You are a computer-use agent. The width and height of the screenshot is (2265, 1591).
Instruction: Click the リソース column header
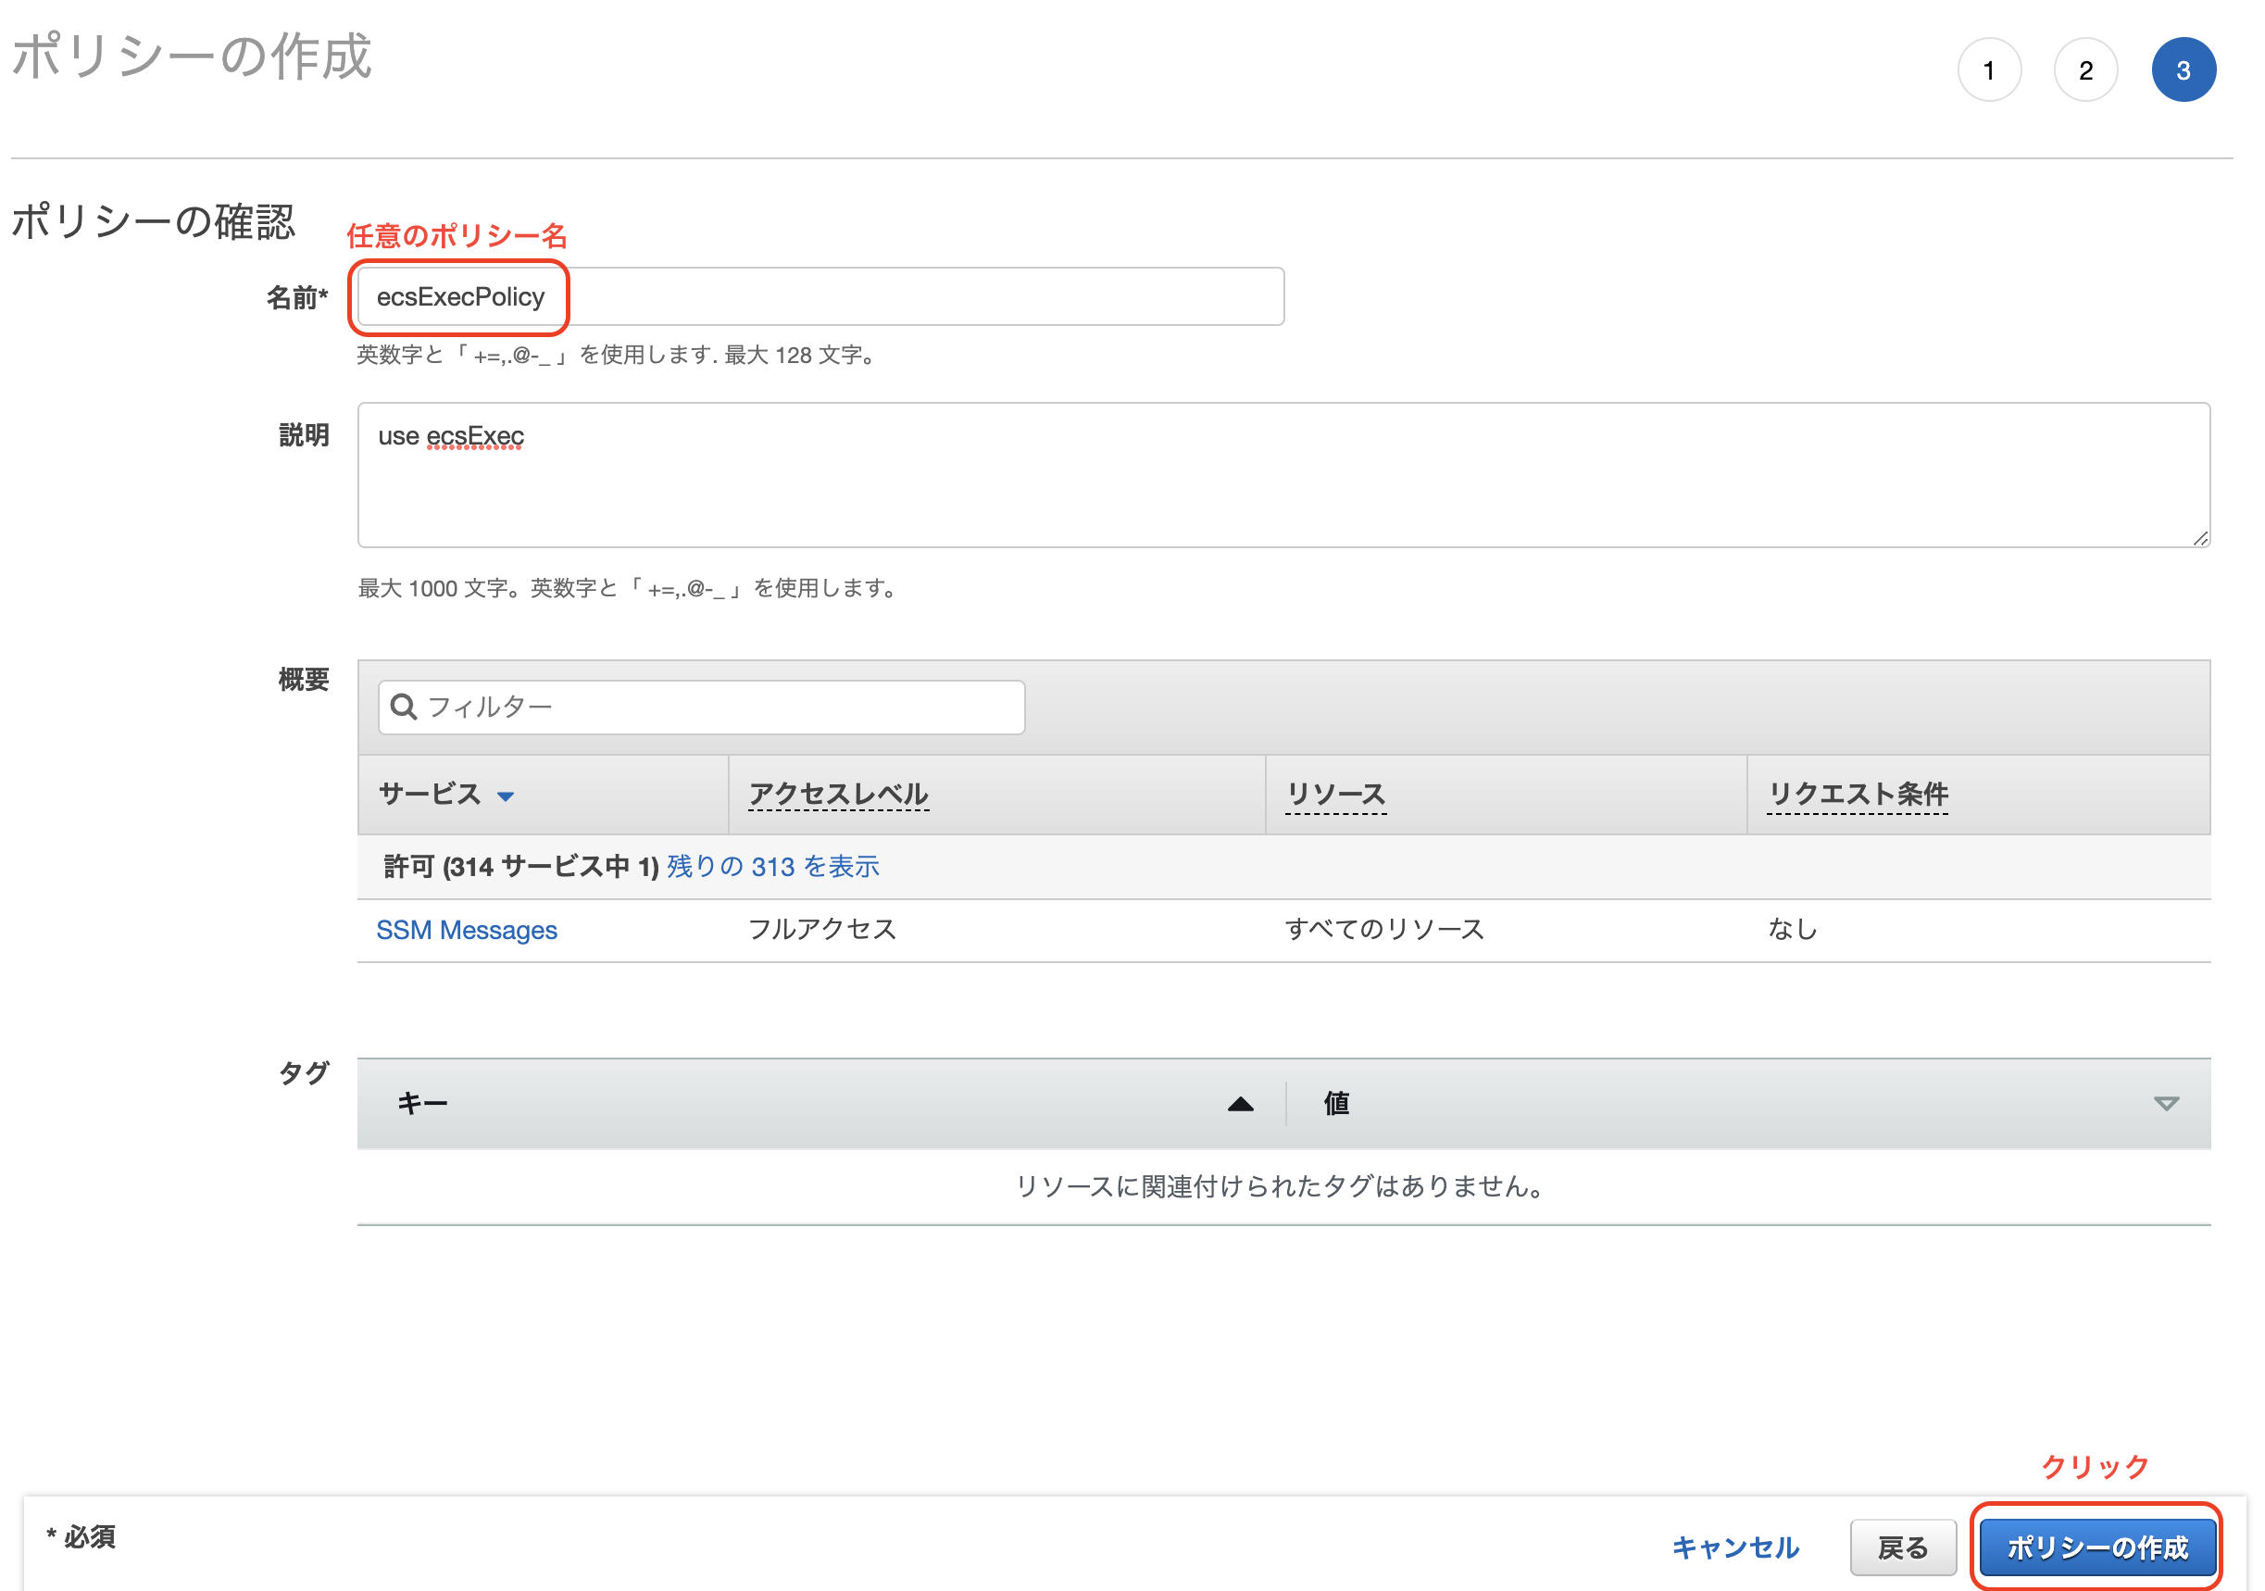[1335, 794]
